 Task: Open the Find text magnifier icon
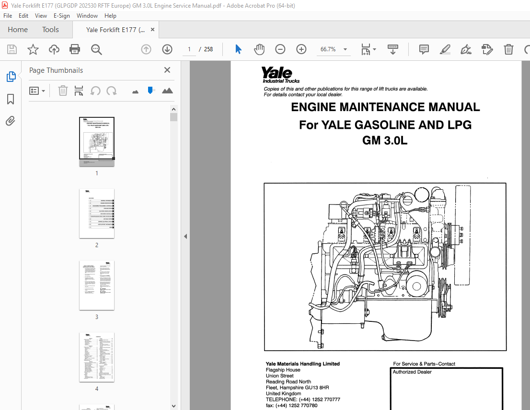point(96,49)
